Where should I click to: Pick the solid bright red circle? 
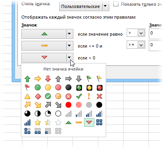tap(68, 105)
